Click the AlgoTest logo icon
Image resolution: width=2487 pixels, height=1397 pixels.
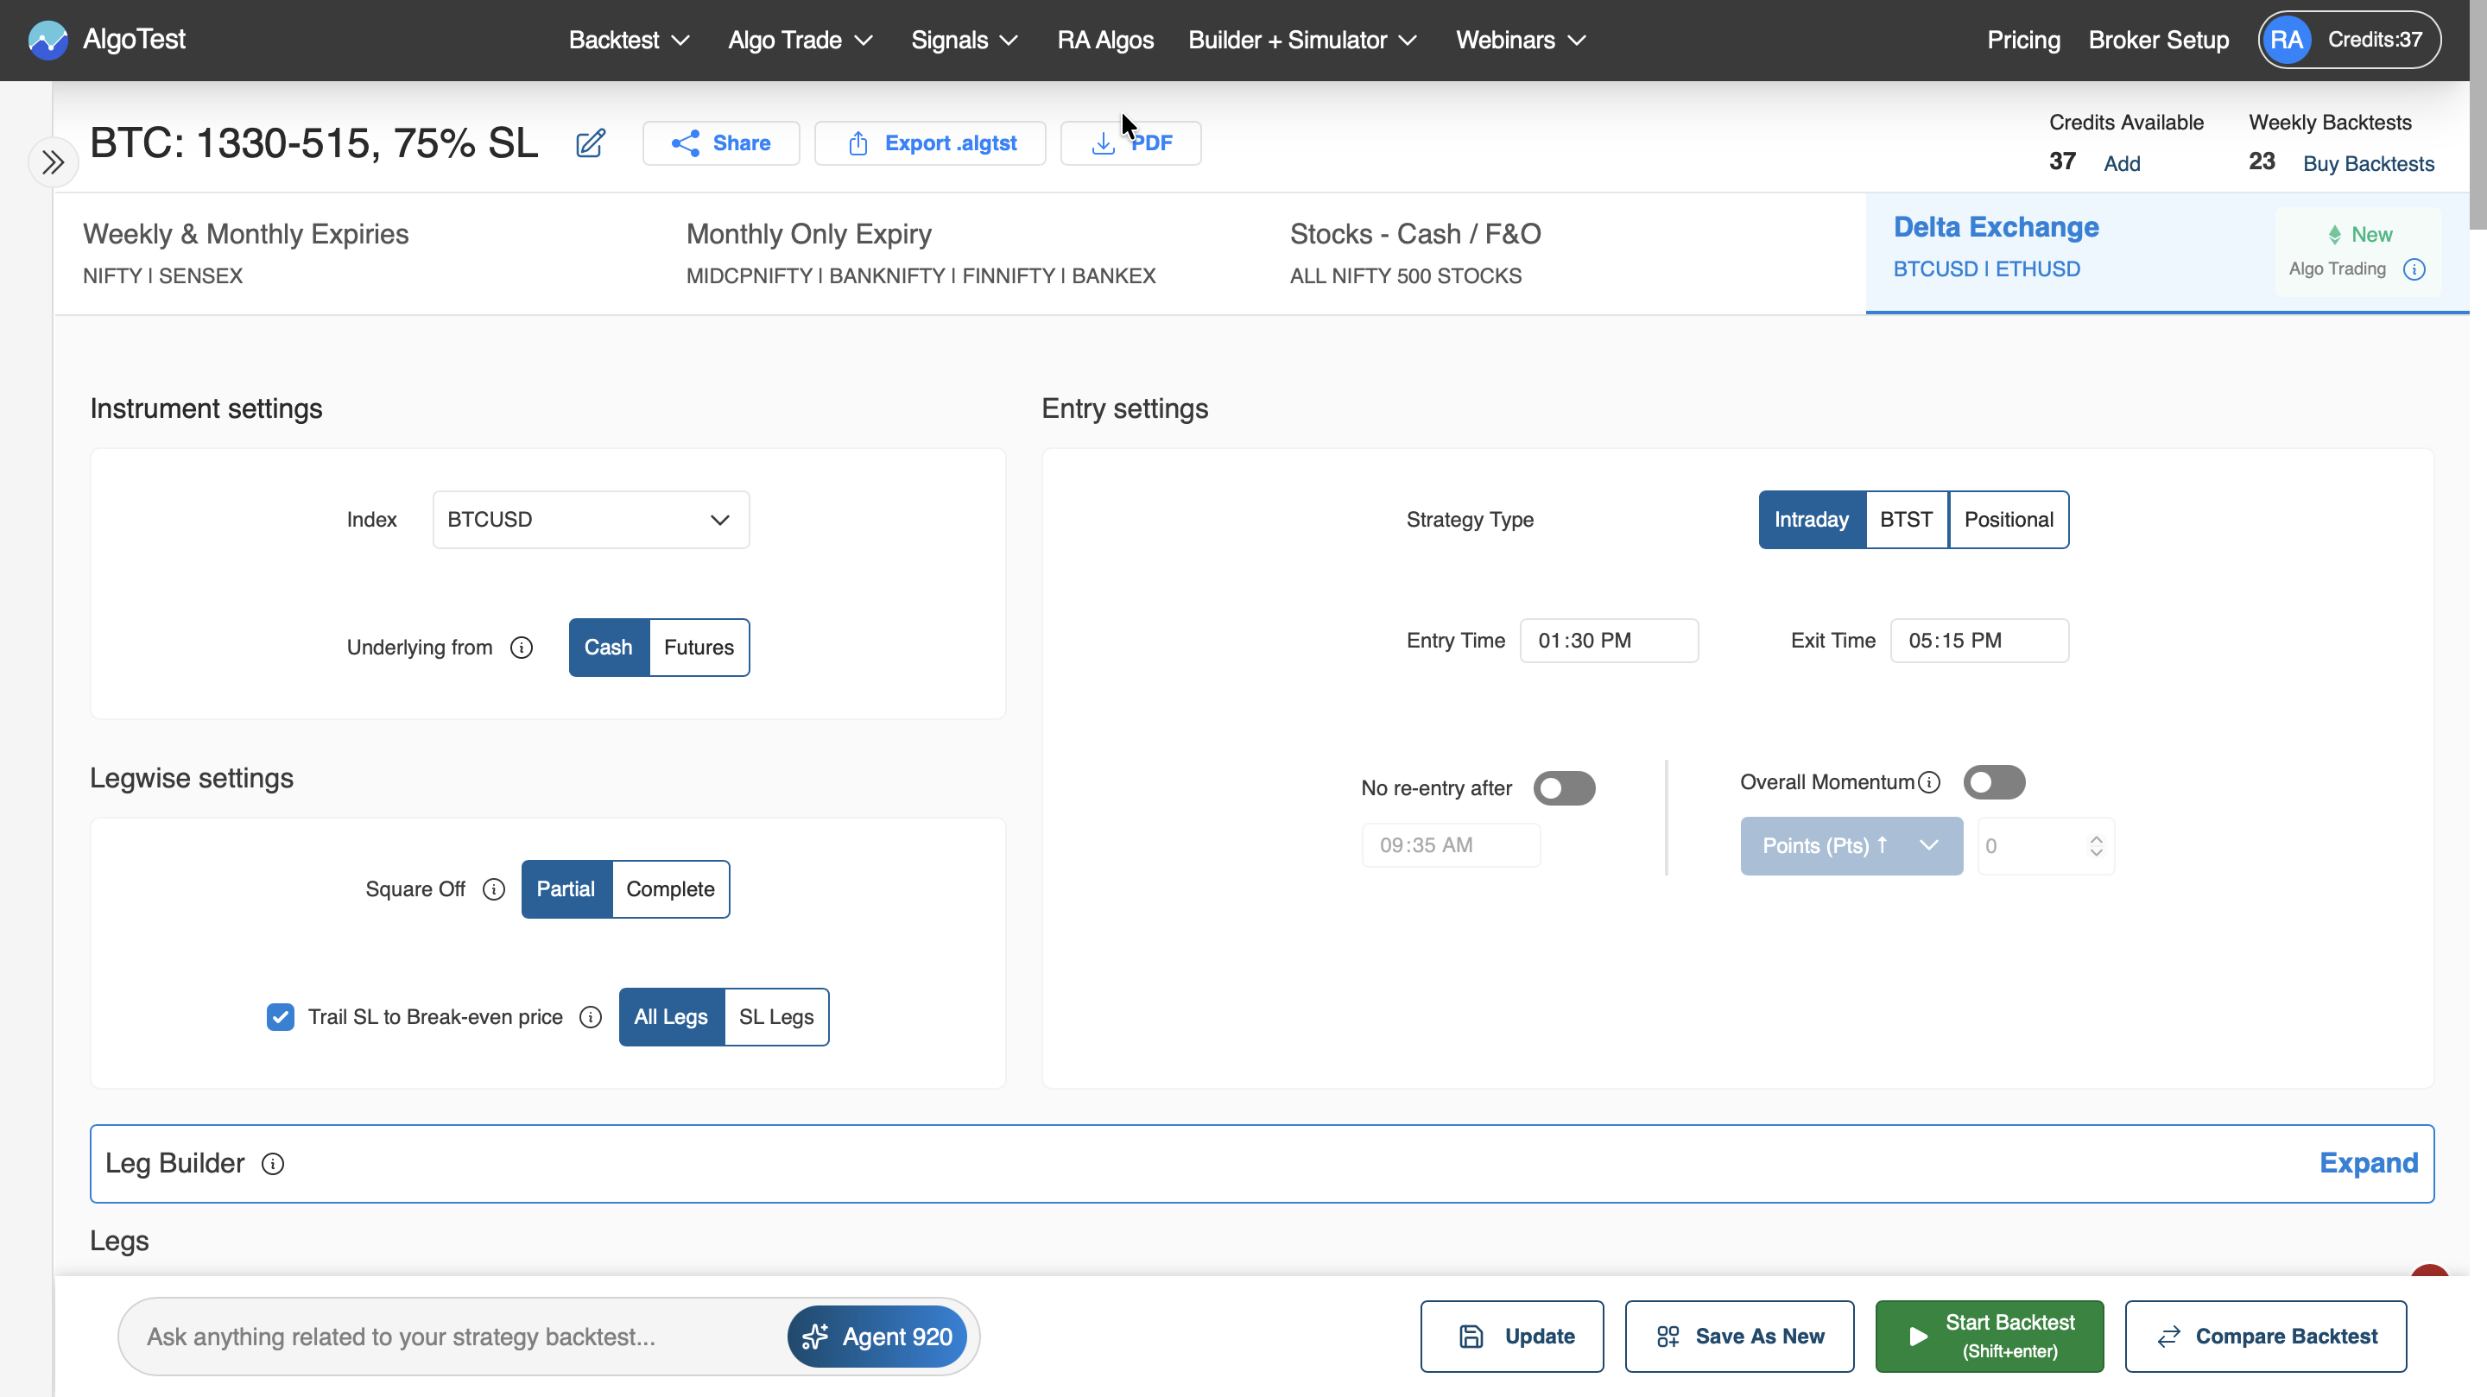(x=47, y=40)
